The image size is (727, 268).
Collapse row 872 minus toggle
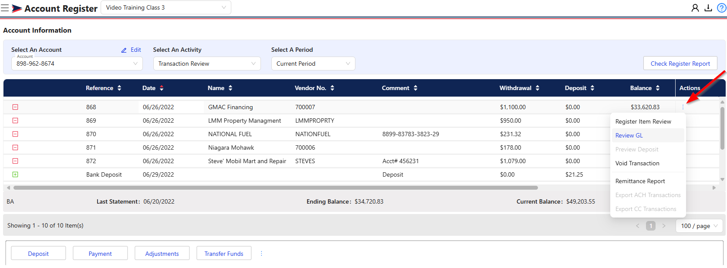point(15,161)
